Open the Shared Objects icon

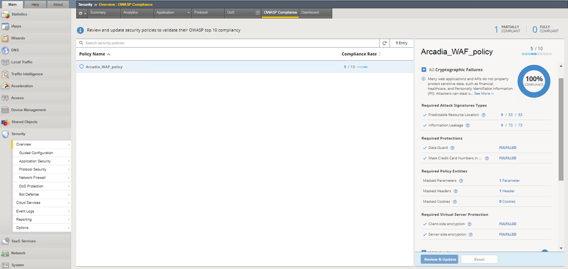[x=5, y=122]
